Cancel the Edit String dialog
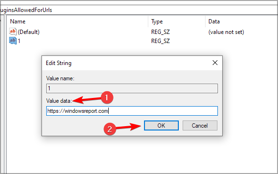The height and width of the screenshot is (174, 278). coord(200,125)
